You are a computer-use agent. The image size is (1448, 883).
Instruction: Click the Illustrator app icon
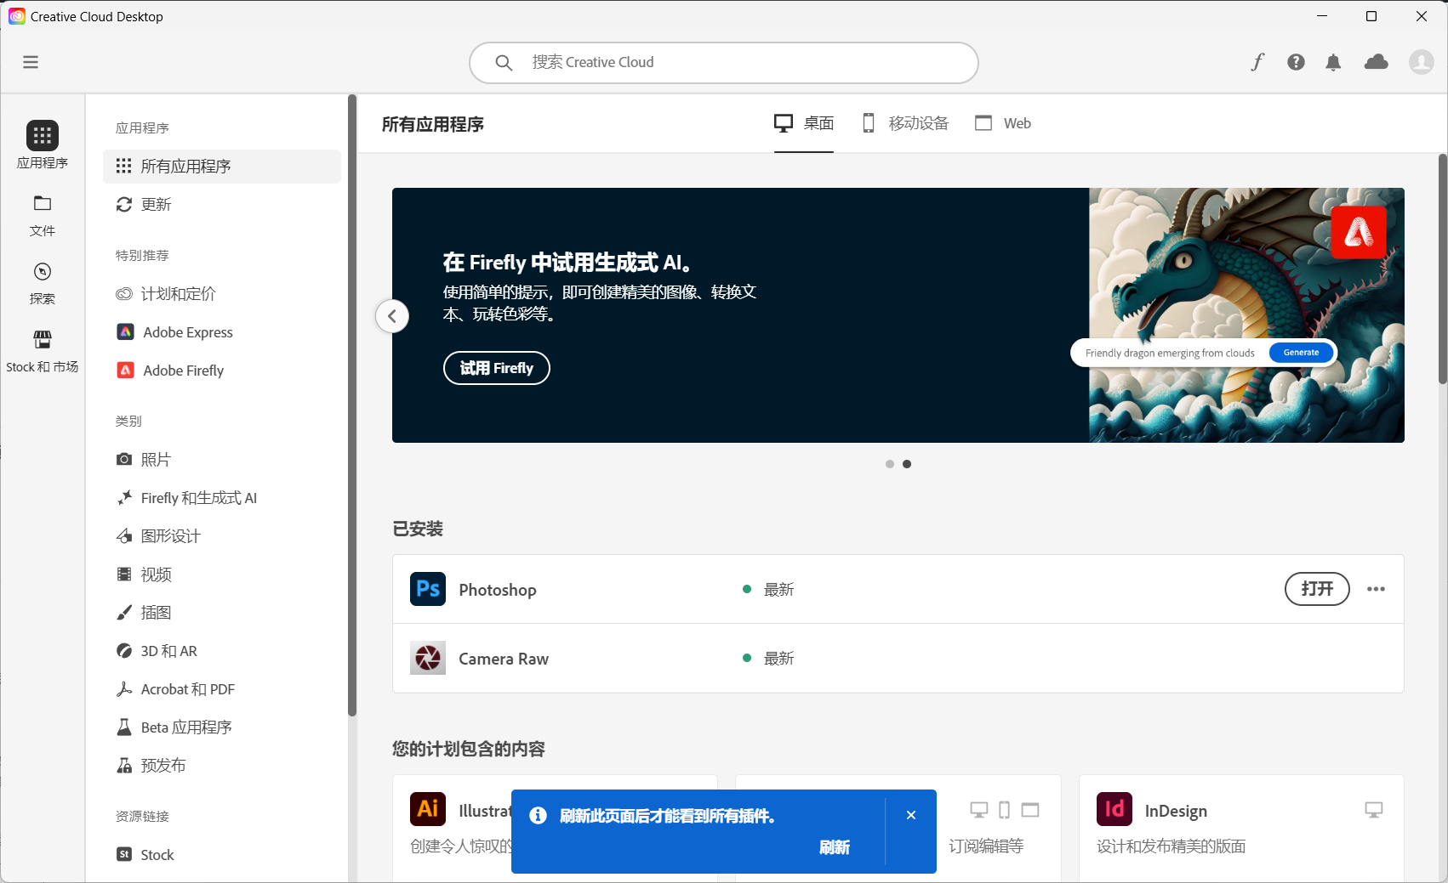[x=428, y=809]
